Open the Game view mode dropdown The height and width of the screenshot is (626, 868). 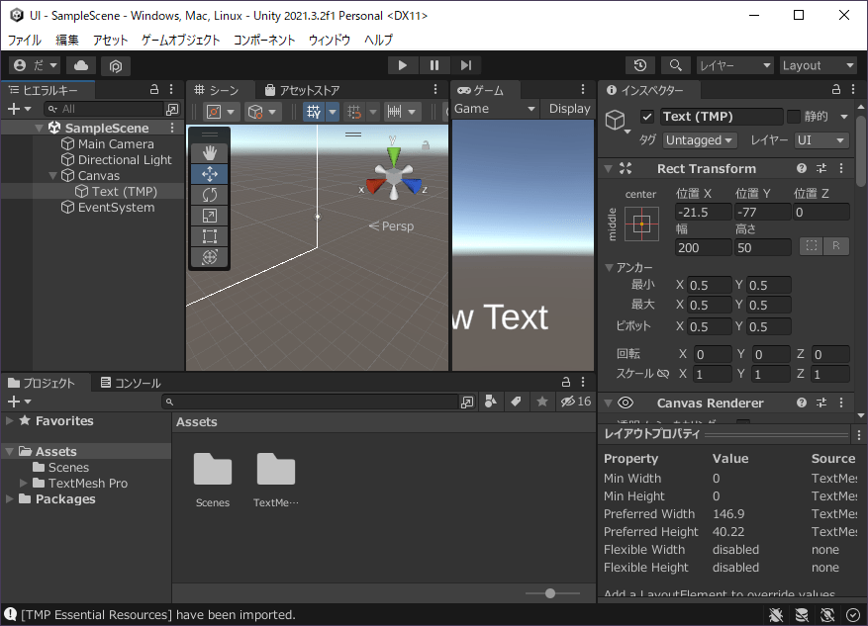pos(495,109)
